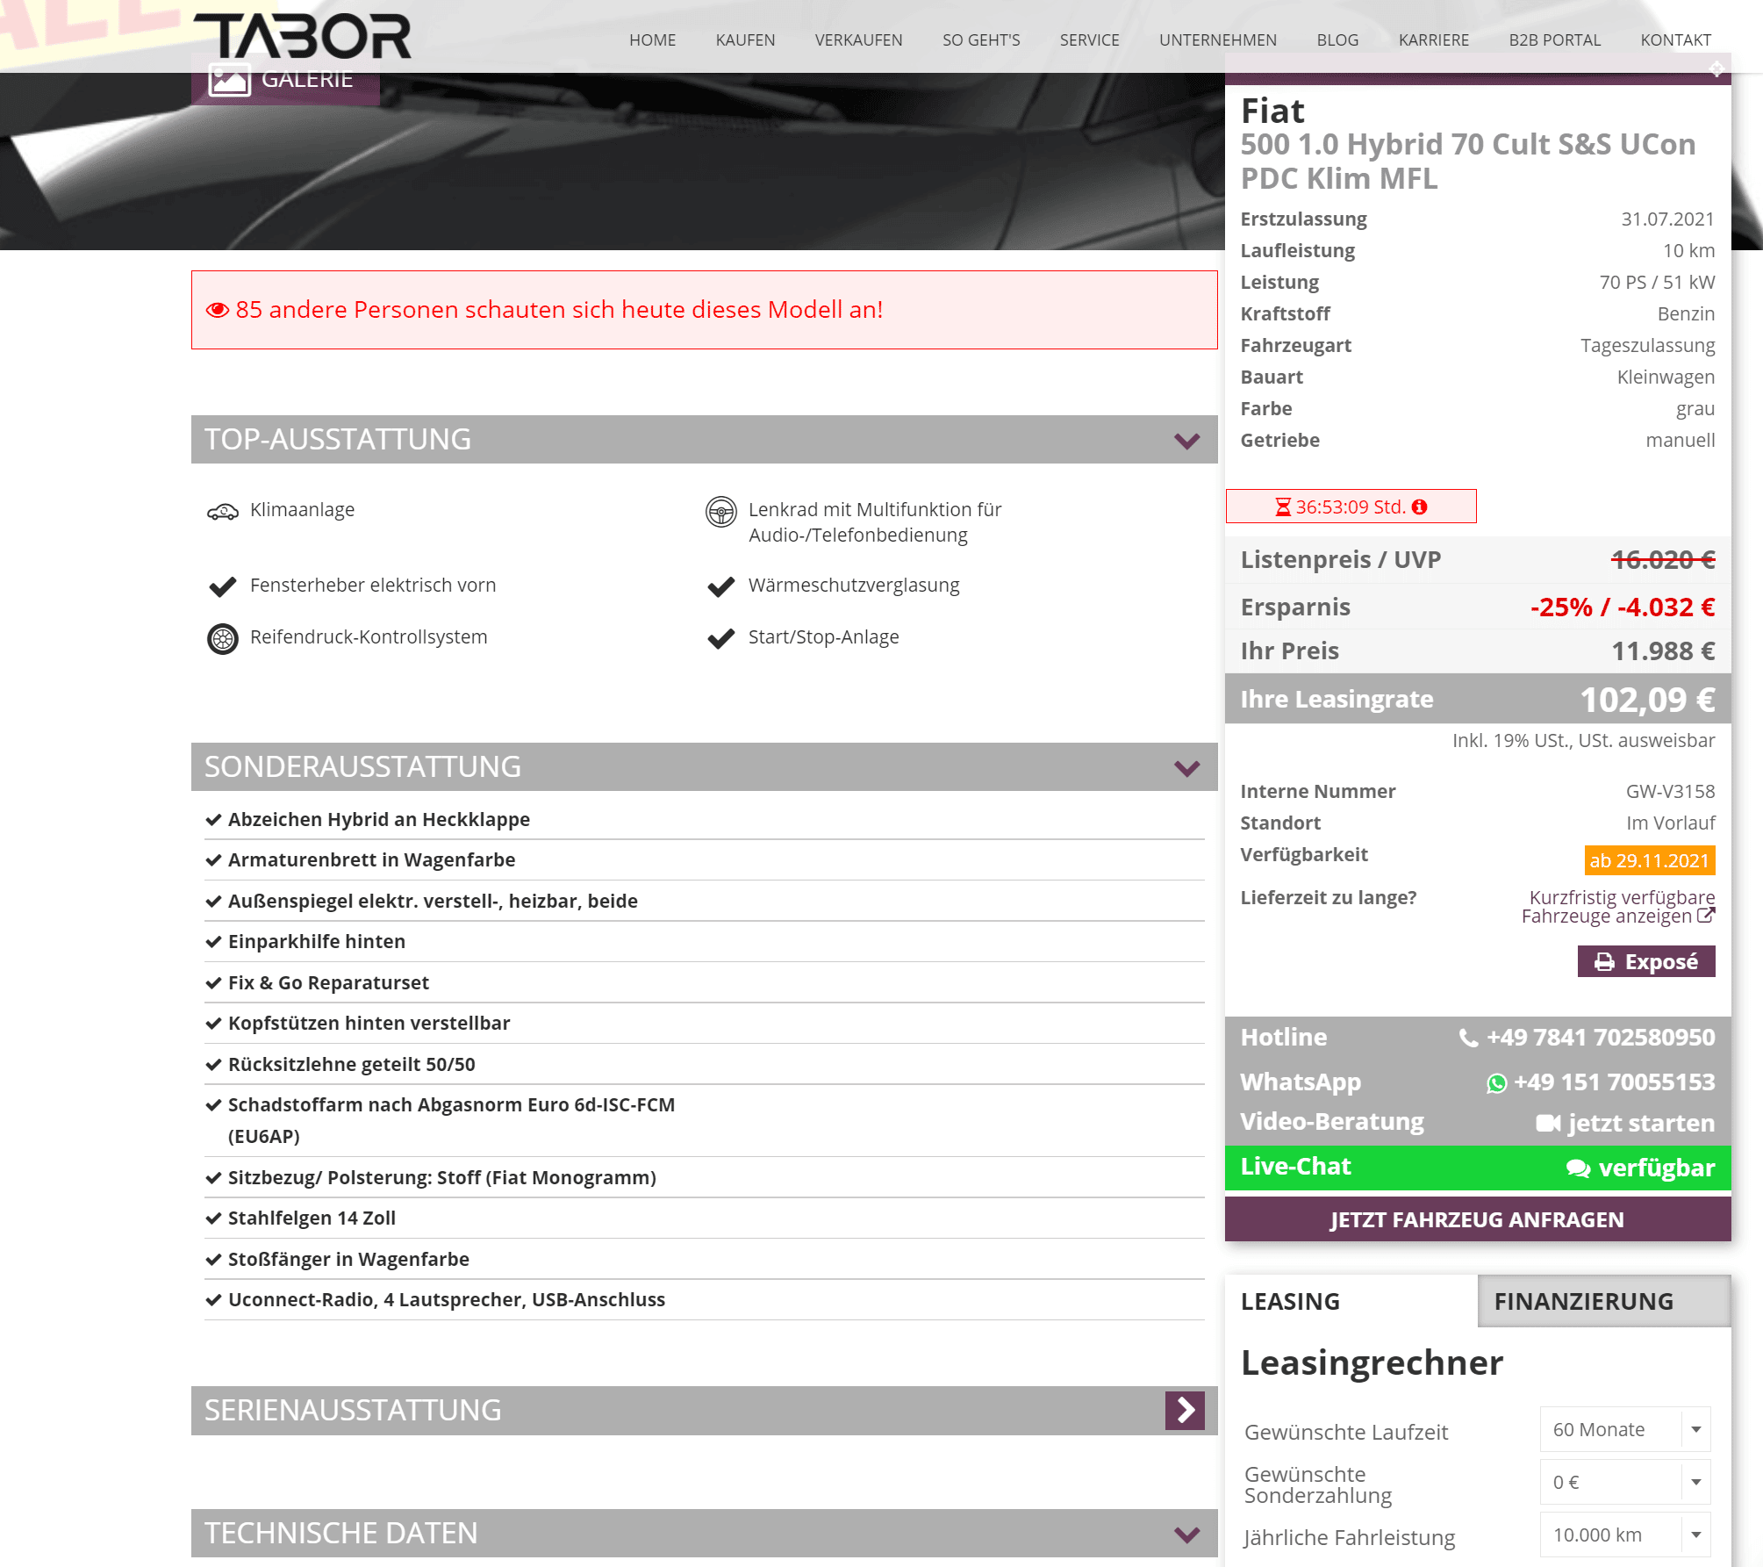Switch to the LEASING tab
Viewport: 1763px width, 1567px height.
pos(1351,1301)
